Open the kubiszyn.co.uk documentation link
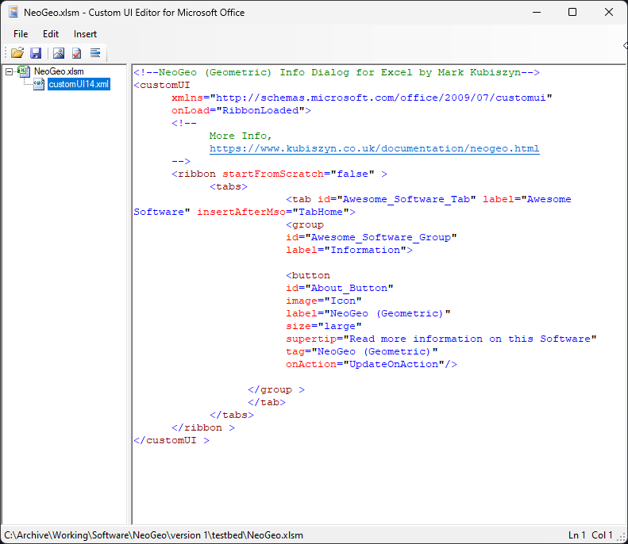This screenshot has height=544, width=628. pyautogui.click(x=374, y=148)
